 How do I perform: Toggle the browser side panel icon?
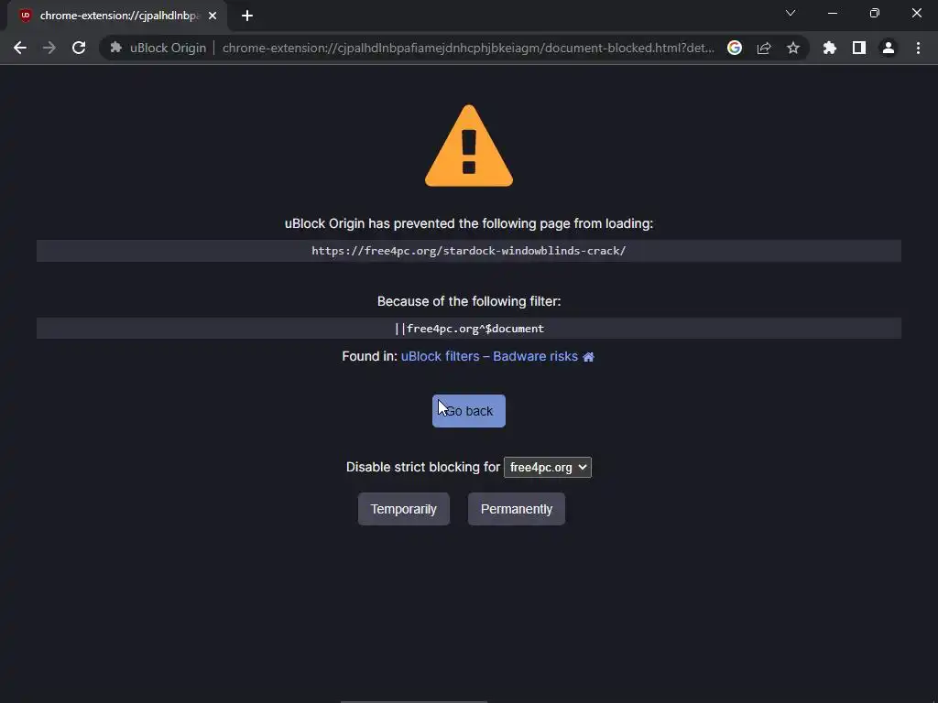(x=859, y=48)
